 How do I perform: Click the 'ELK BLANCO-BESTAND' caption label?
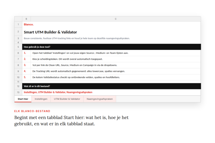[32, 111]
